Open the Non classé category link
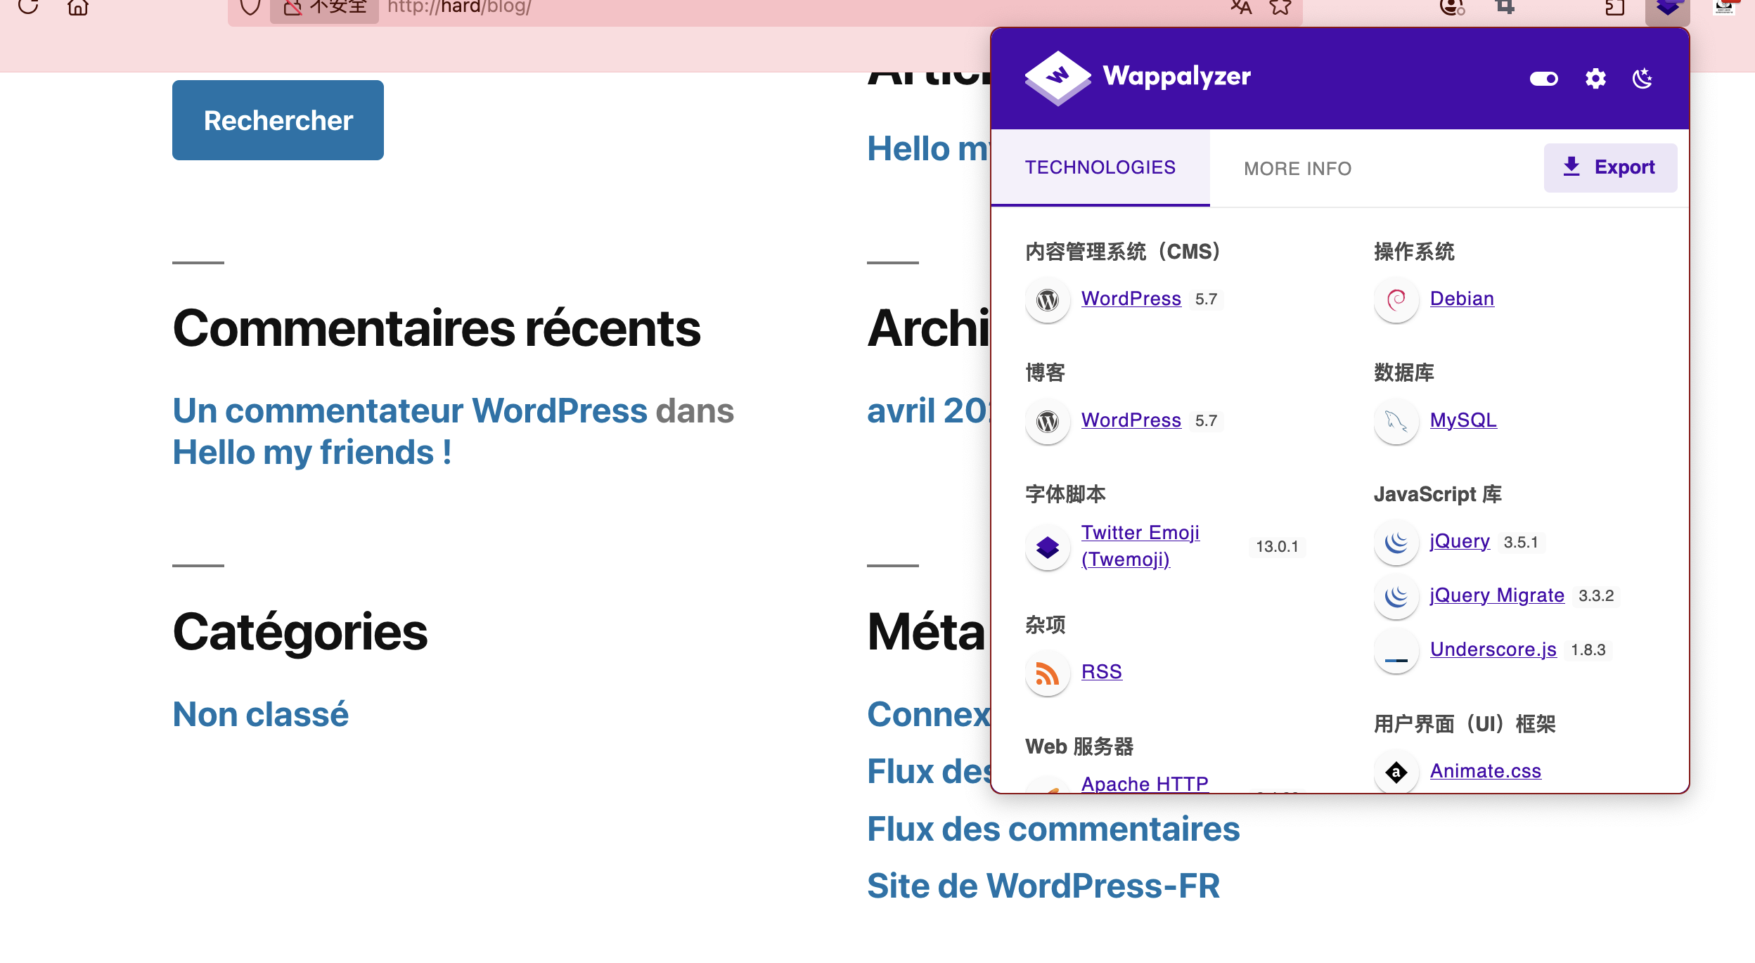The width and height of the screenshot is (1755, 963). click(x=261, y=714)
